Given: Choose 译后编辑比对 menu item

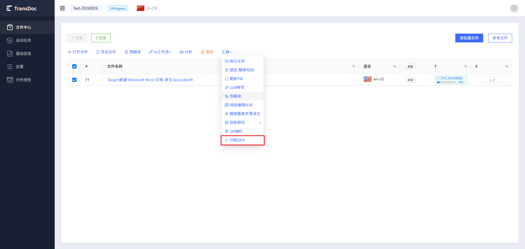Looking at the screenshot, I should pyautogui.click(x=243, y=105).
